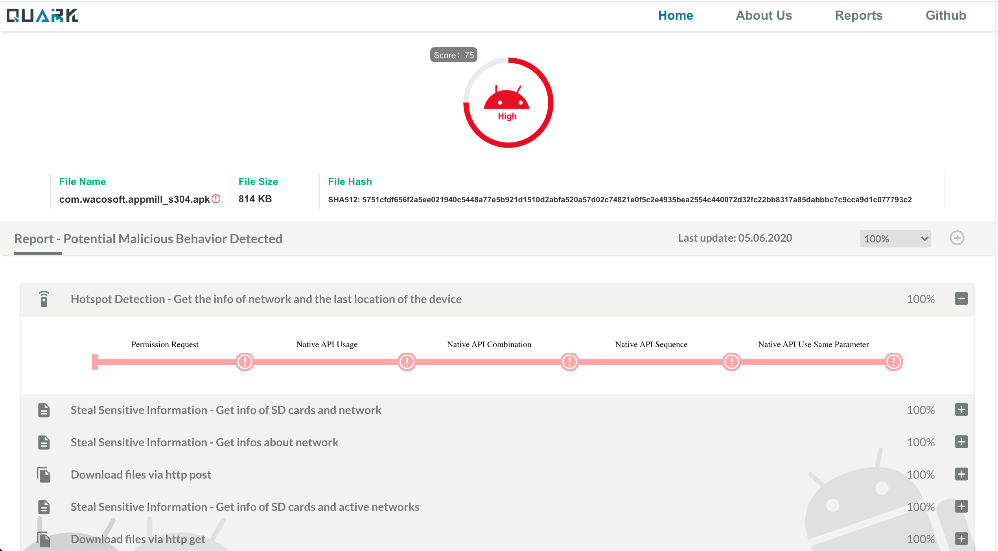Click warning icon next to apk file name

point(216,199)
